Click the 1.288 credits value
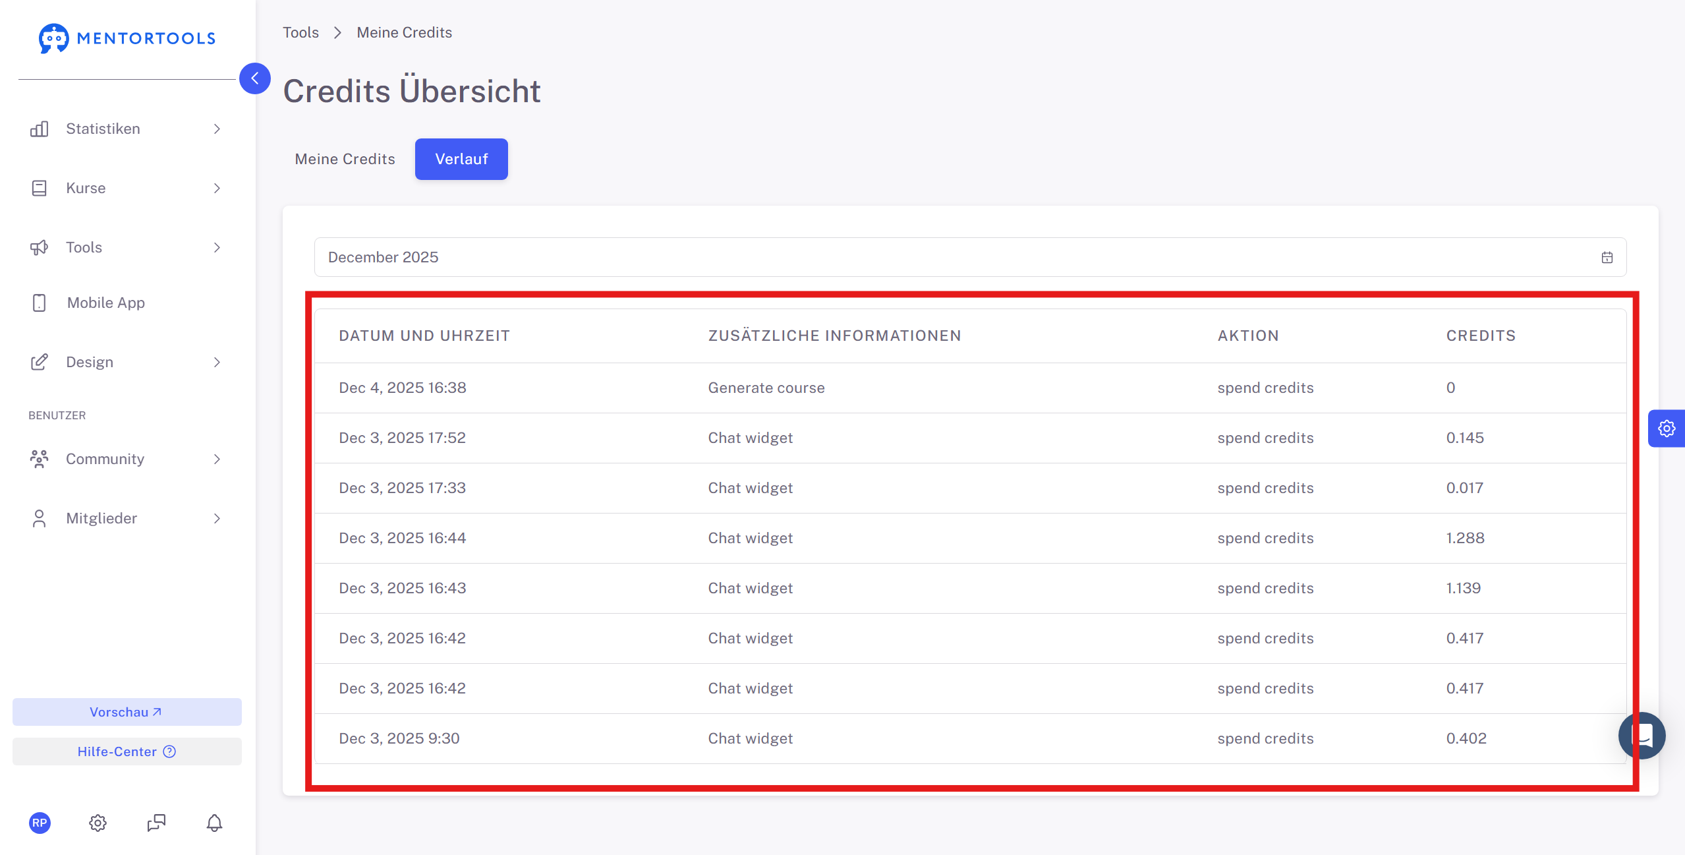The width and height of the screenshot is (1685, 855). [x=1466, y=538]
